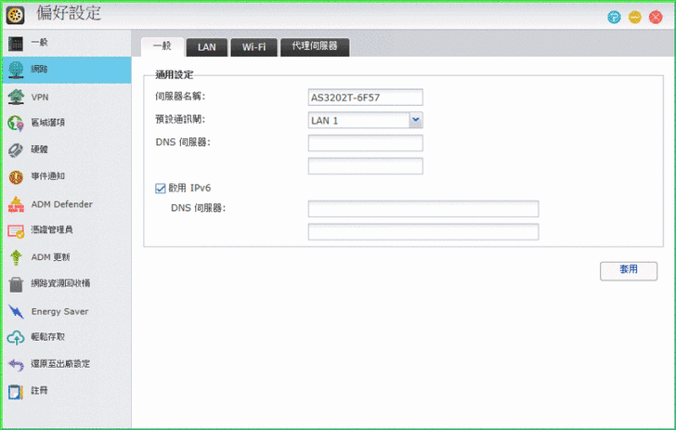Viewport: 676px width, 430px height.
Task: Select the VPN text label in sidebar
Action: pos(40,98)
